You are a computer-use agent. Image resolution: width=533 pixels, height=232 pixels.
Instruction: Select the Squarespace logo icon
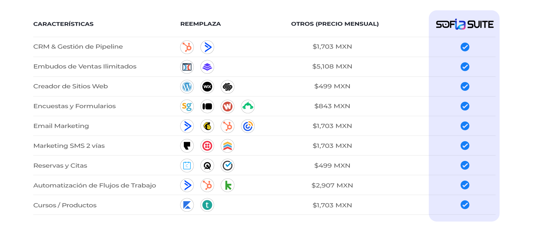pyautogui.click(x=228, y=87)
